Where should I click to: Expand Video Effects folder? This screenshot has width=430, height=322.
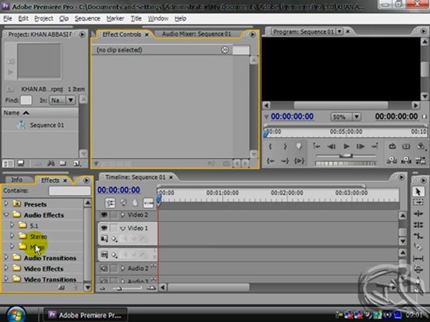(6, 268)
